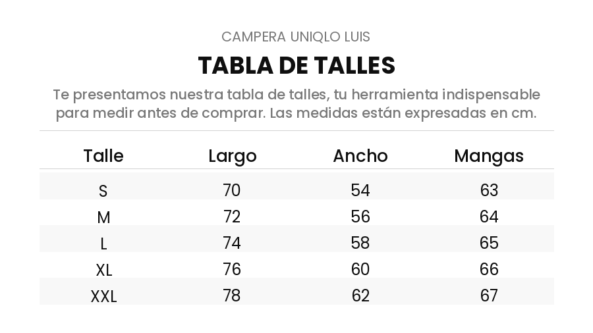This screenshot has width=593, height=333.
Task: Click Mangas value 67 for size XXL
Action: click(489, 295)
